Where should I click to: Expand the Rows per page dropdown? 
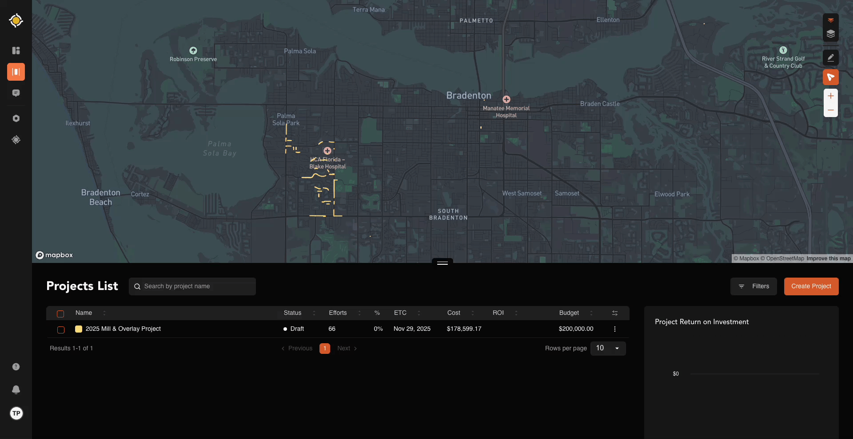pyautogui.click(x=608, y=349)
